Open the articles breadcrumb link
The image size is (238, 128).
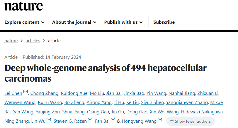coord(33,41)
